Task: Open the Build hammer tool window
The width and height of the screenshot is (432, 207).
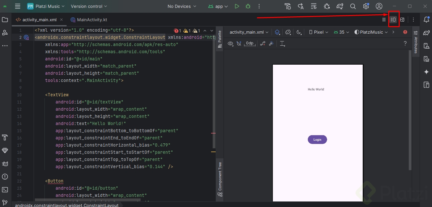Action: [x=5, y=137]
